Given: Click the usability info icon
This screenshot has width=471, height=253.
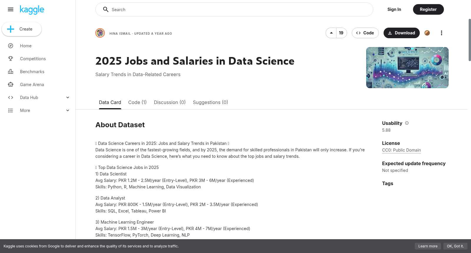Looking at the screenshot, I should pos(407,123).
